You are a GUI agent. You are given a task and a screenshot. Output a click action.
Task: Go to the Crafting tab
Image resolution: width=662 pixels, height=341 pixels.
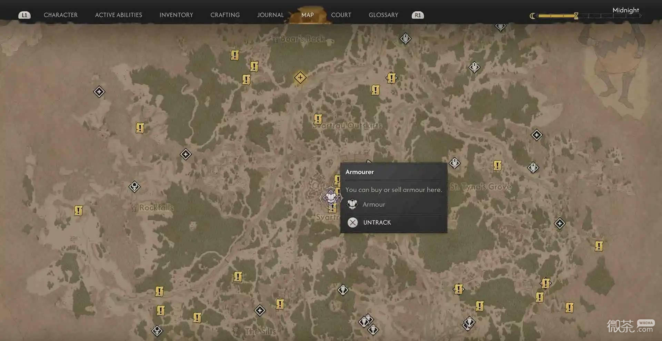point(225,15)
